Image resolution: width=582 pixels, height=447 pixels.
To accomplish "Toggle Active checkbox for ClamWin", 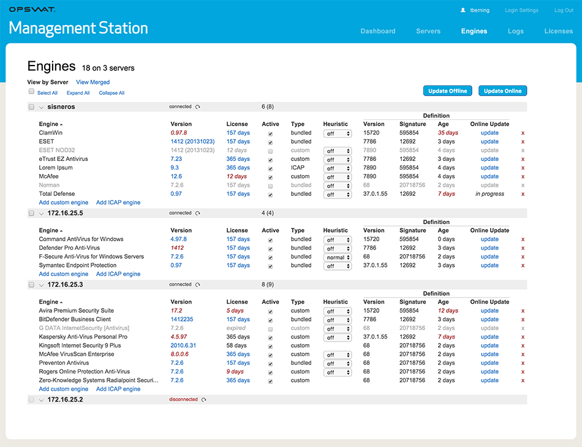I will 271,133.
